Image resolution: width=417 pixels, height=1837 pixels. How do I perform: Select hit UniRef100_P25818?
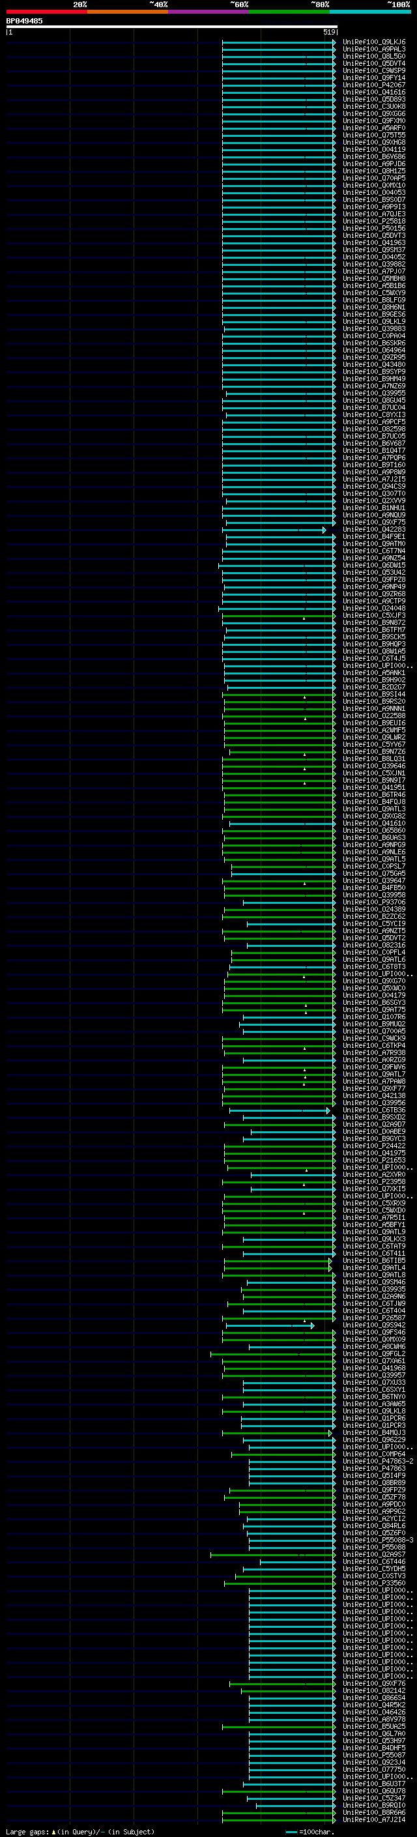click(x=374, y=221)
